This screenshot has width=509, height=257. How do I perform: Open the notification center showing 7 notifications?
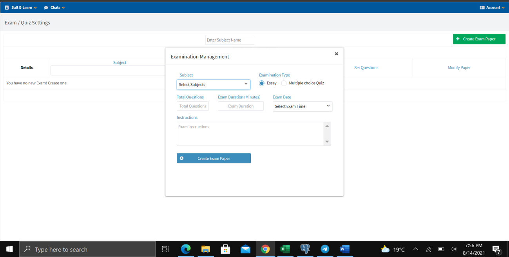(496, 249)
